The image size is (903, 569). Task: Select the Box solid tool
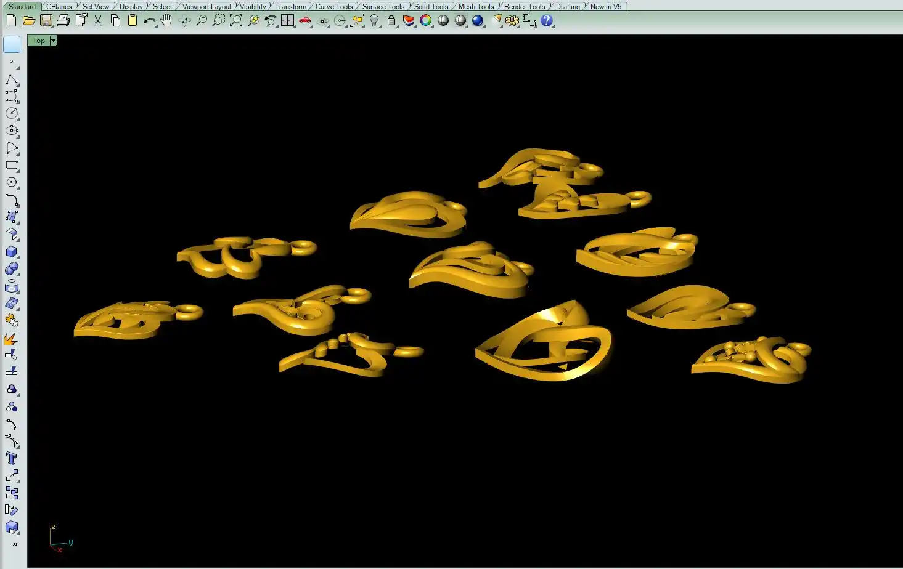[12, 252]
